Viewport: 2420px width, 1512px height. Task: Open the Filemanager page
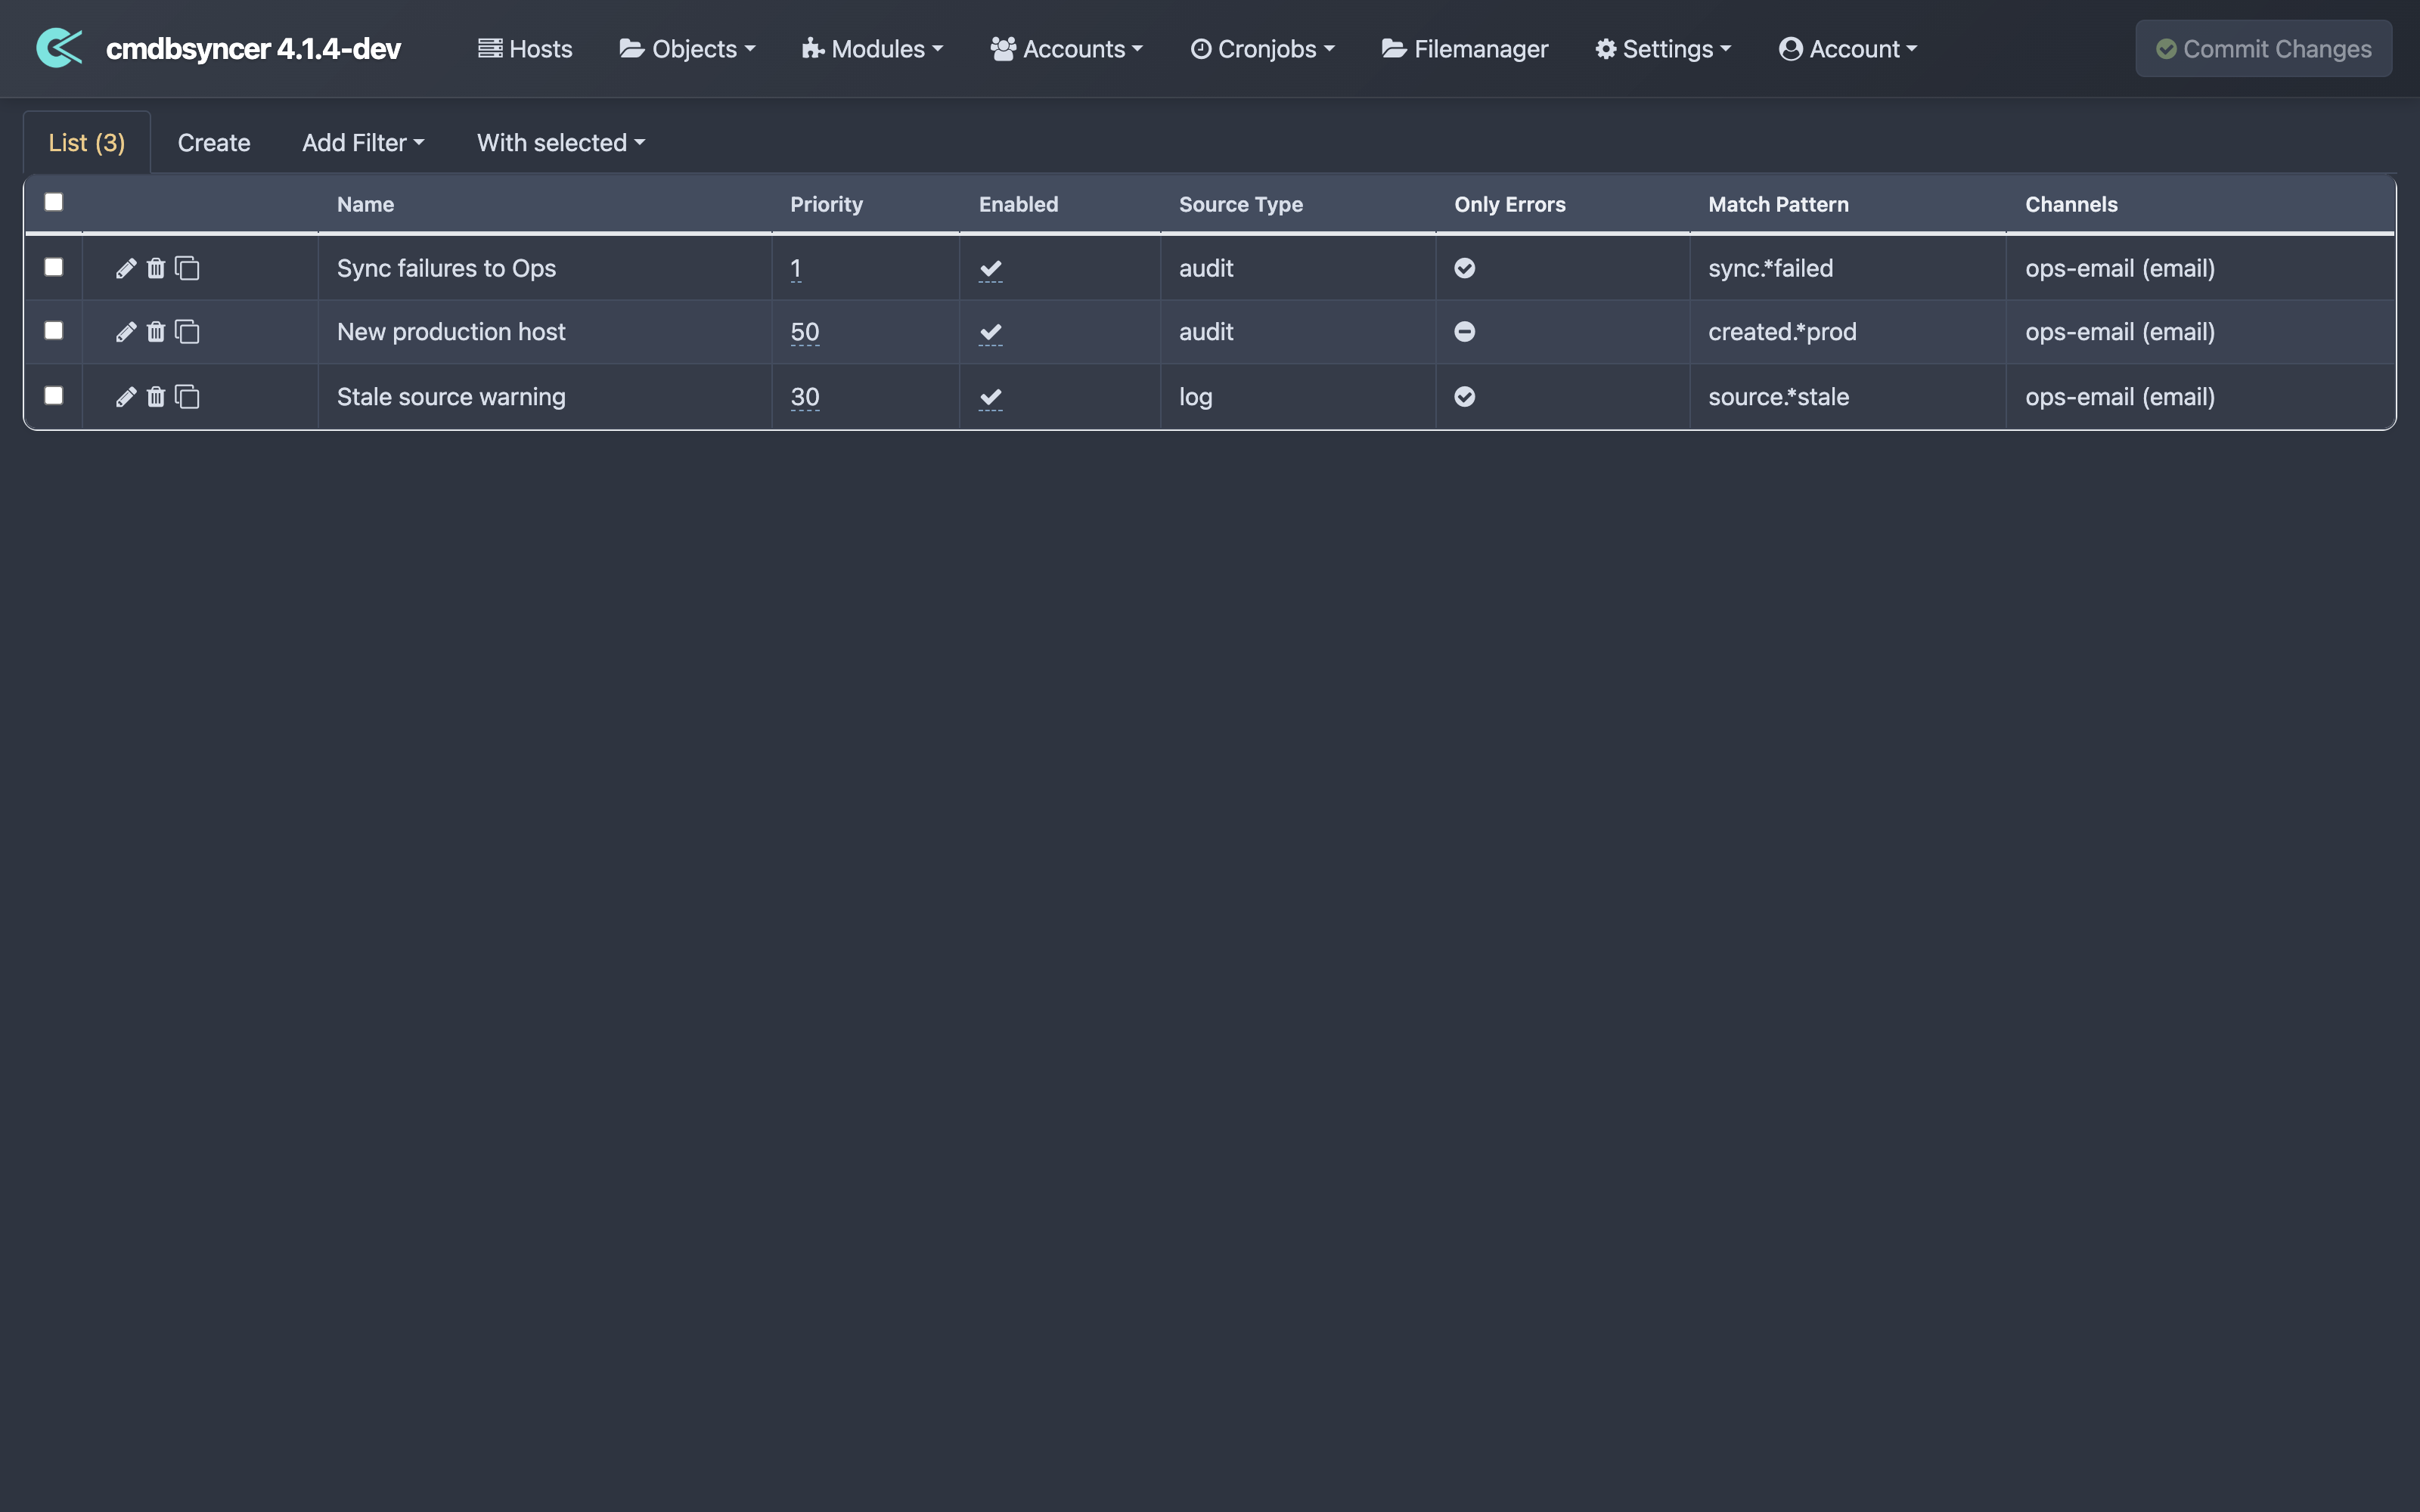(x=1465, y=49)
